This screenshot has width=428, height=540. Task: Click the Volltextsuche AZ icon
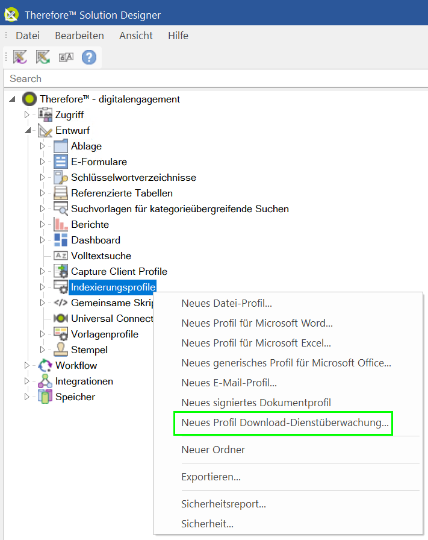61,256
